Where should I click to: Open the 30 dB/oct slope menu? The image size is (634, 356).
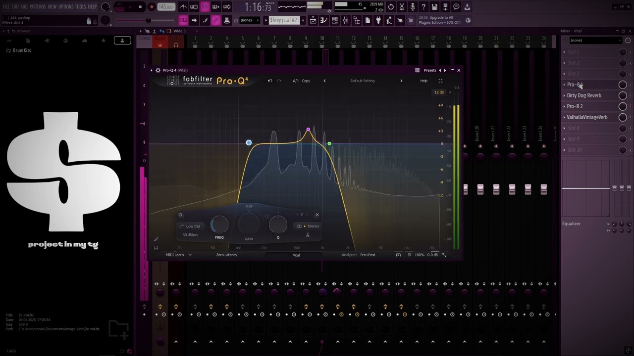click(190, 235)
